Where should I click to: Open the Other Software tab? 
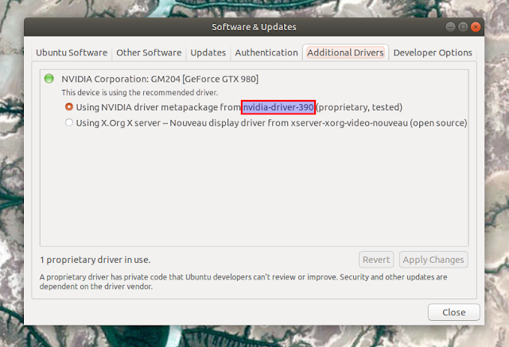(x=149, y=53)
